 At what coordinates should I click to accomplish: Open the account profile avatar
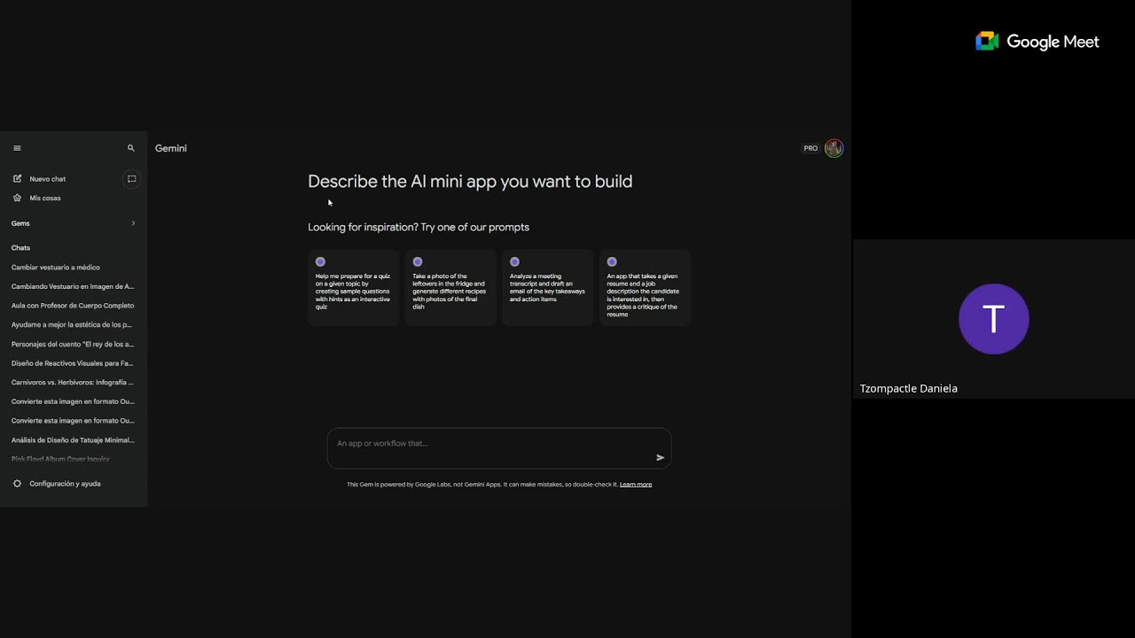coord(834,148)
